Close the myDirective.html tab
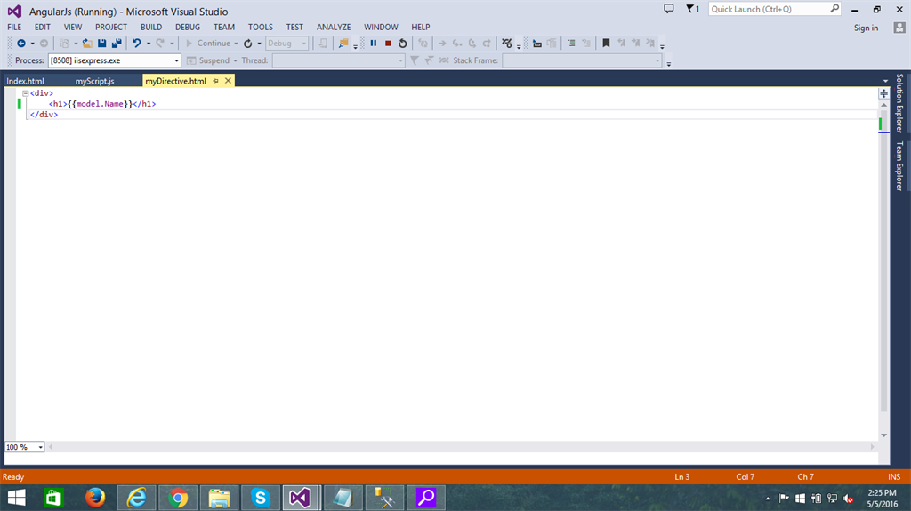This screenshot has height=511, width=911. [x=229, y=81]
